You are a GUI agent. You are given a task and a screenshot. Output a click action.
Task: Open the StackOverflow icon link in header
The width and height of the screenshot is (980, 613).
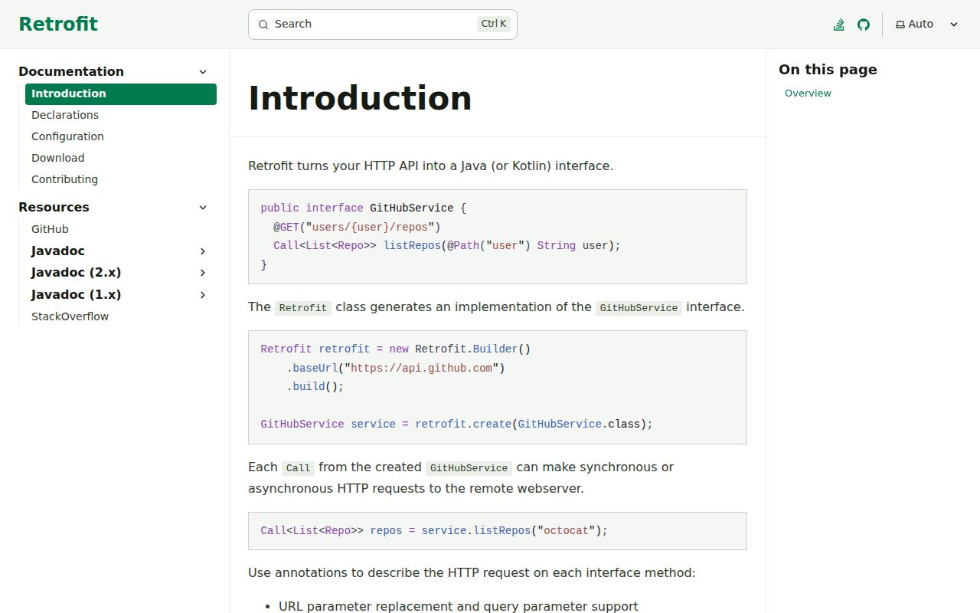839,25
